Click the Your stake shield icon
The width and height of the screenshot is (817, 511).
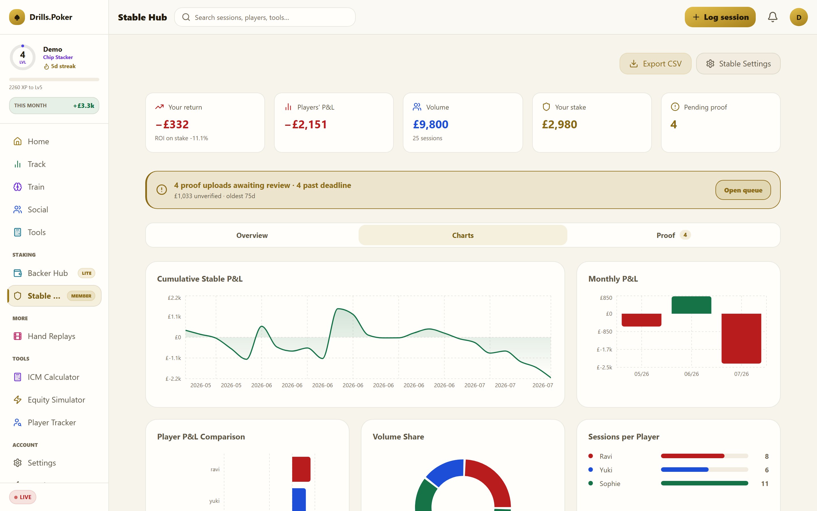click(x=546, y=107)
